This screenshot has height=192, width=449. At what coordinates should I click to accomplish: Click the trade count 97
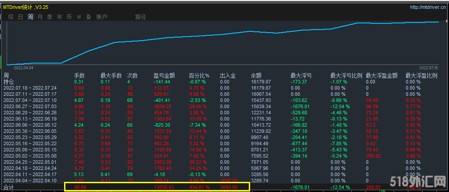pos(130,119)
